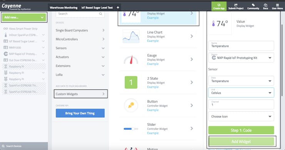Screen dimensions: 285x150
Task: Click the Search Devices field
Action: pos(24,146)
